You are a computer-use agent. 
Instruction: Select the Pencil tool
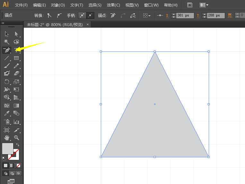pos(16,66)
